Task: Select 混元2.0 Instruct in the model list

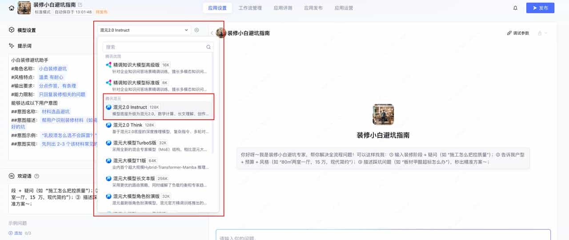Action: [158, 110]
